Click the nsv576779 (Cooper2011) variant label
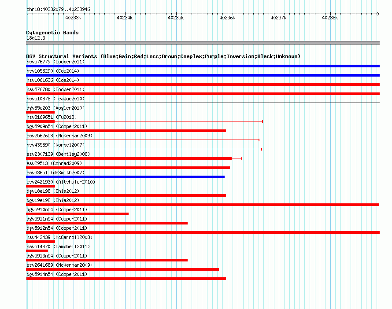 pos(55,62)
